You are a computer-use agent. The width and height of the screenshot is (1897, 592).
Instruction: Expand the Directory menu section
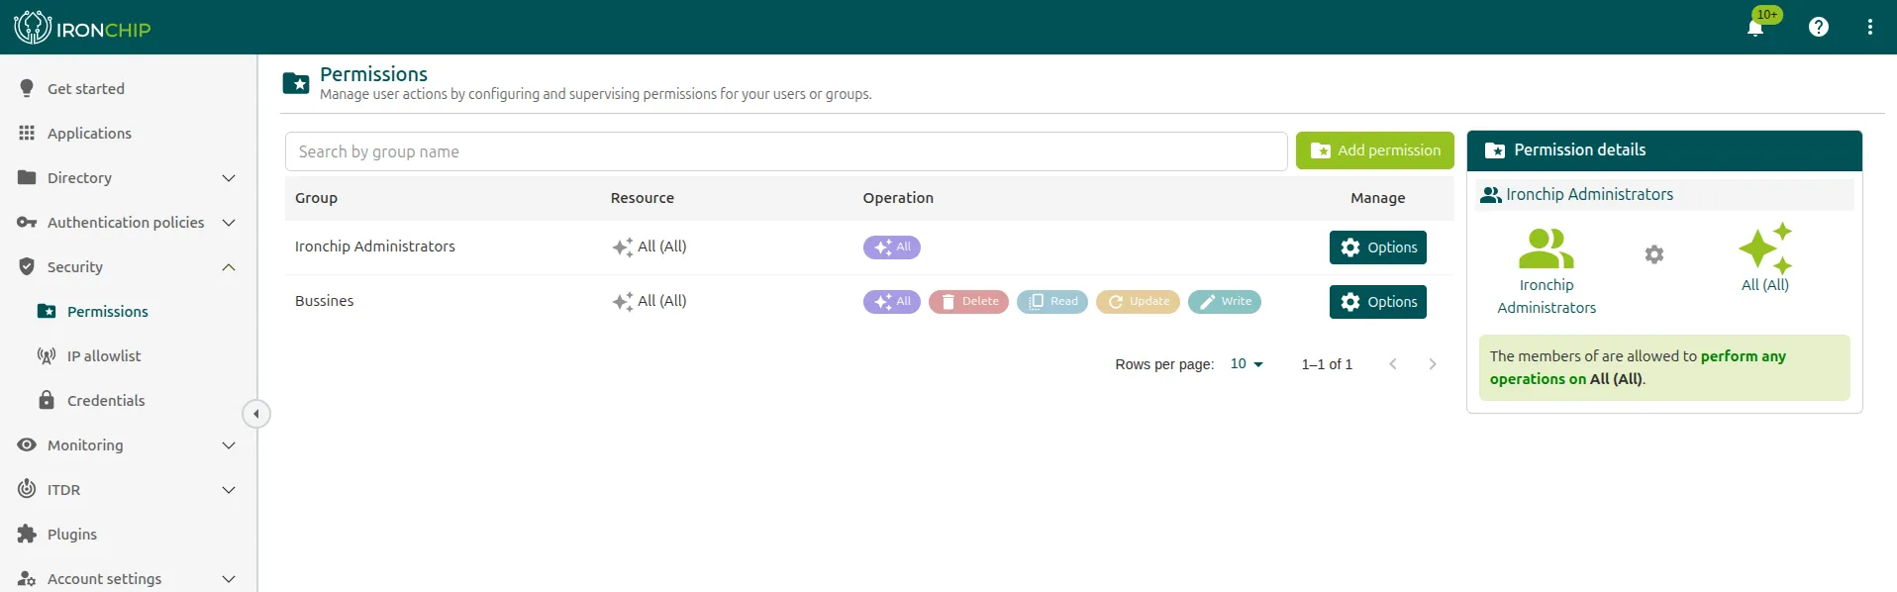coord(229,178)
